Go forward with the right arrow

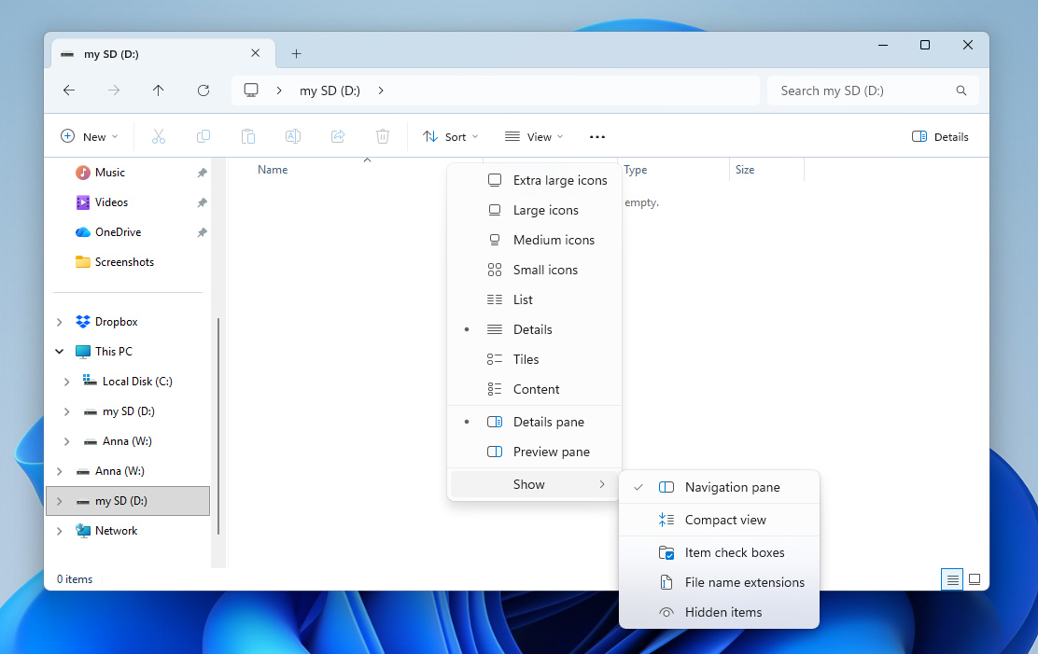[114, 90]
